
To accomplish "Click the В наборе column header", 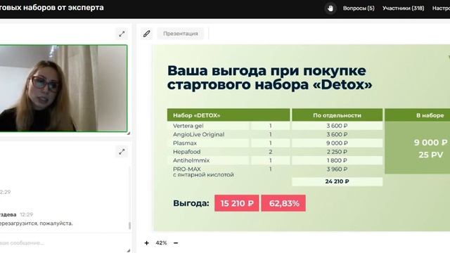I will 417,115.
